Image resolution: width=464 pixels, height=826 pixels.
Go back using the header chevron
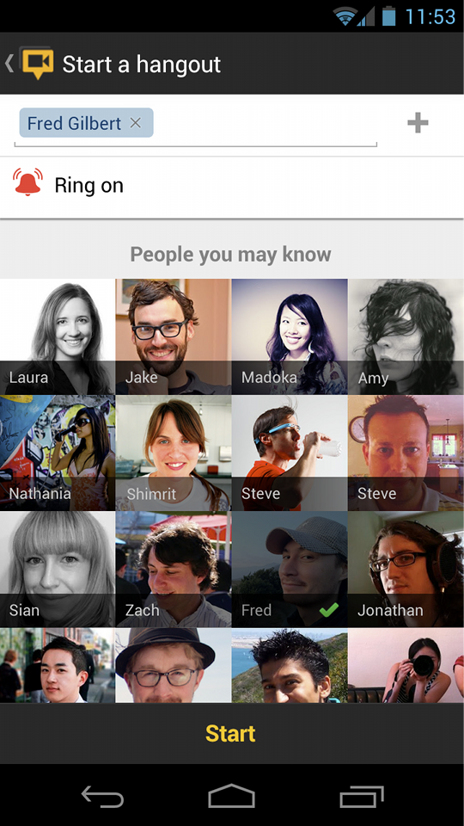click(9, 63)
